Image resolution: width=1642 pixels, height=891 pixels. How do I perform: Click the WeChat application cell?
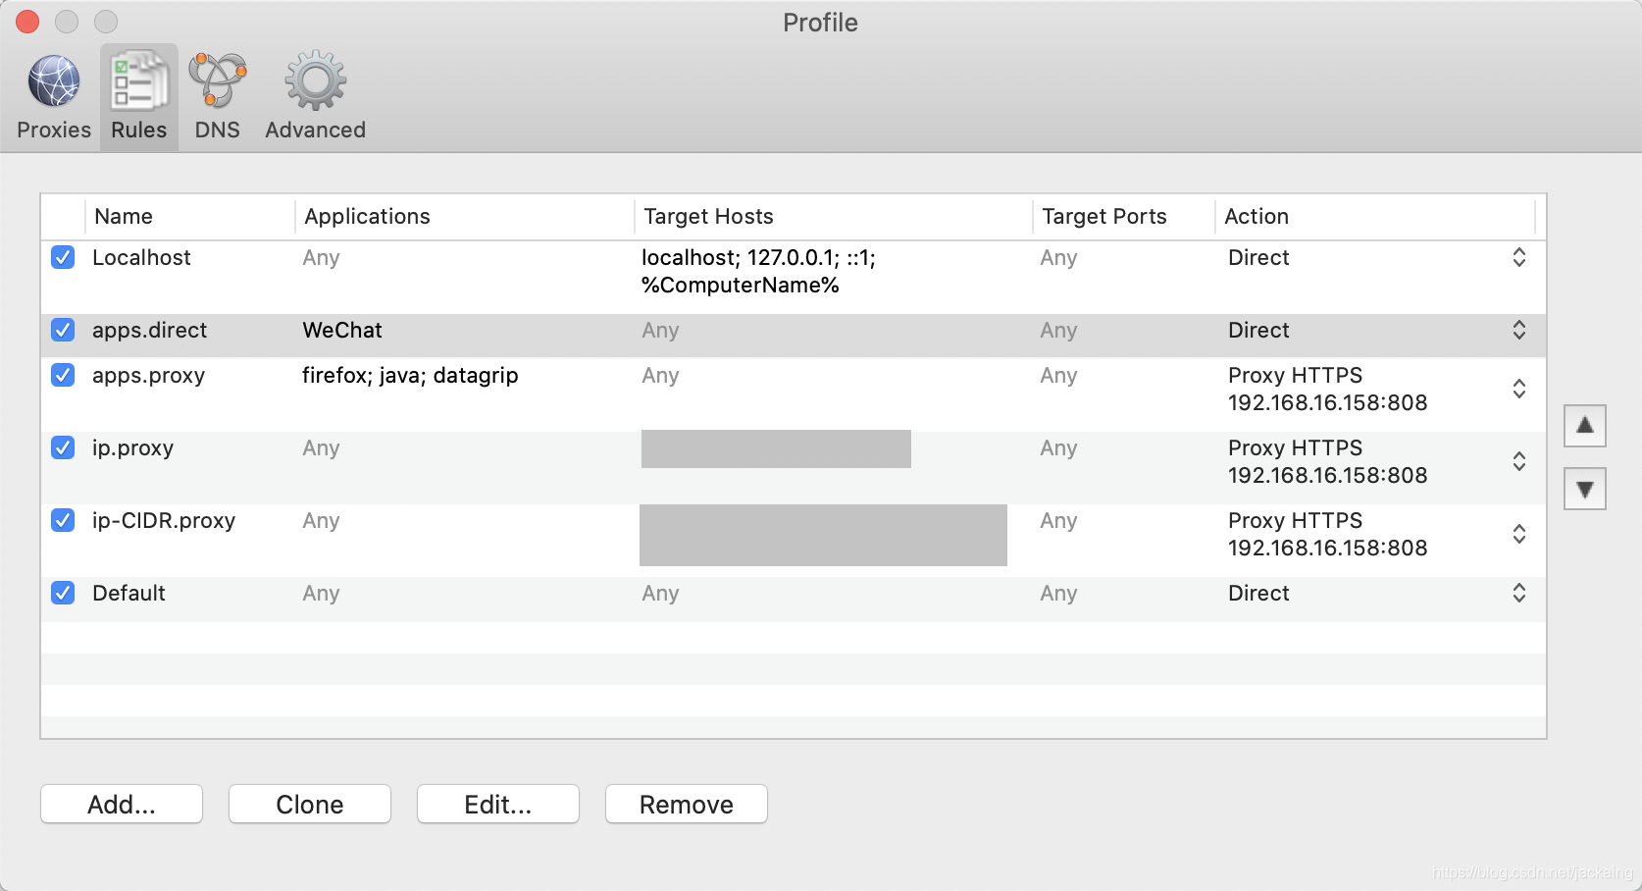pyautogui.click(x=342, y=330)
